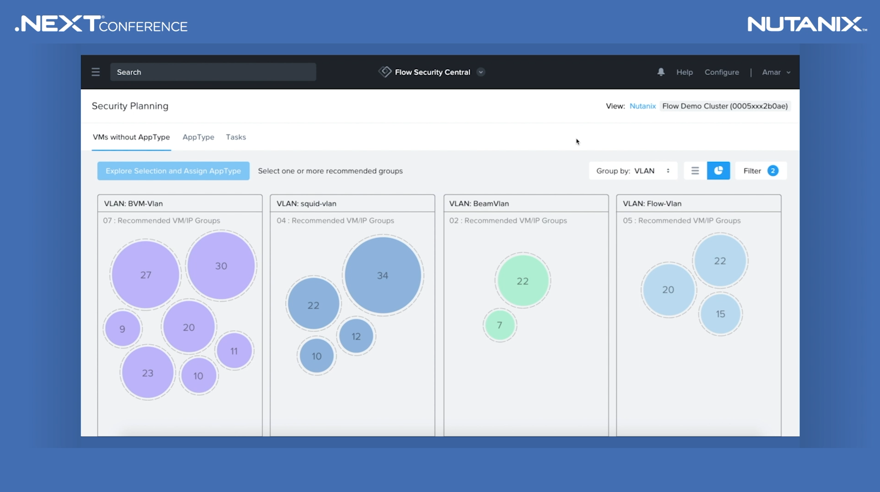Click in the Search field

[x=213, y=72]
